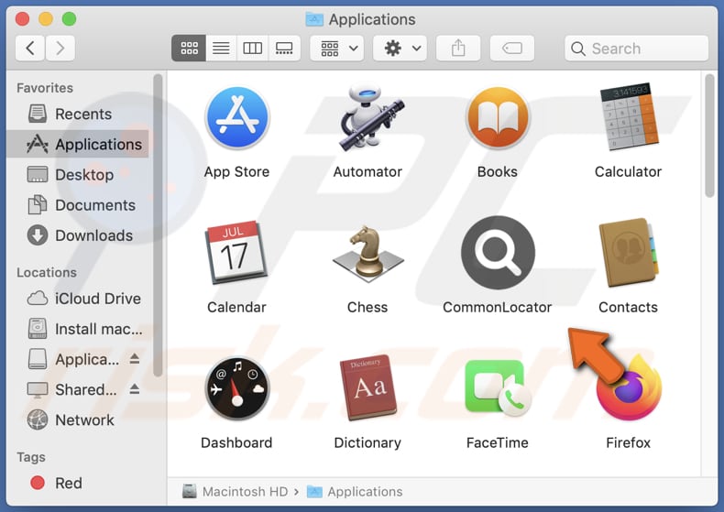724x512 pixels.
Task: Click the Dashboard label text
Action: tap(236, 442)
